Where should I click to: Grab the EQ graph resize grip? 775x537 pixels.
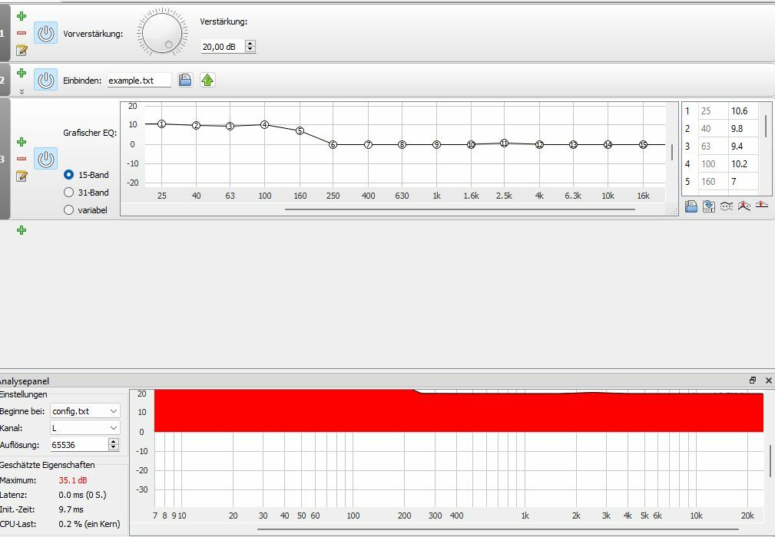(x=674, y=212)
